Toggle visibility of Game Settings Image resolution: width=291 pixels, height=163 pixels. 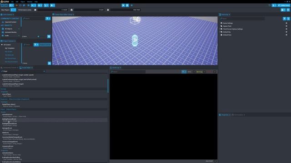coord(286,23)
